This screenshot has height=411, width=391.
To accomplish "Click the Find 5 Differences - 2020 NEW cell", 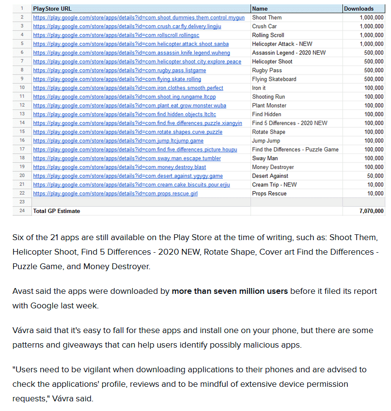I will pos(297,123).
